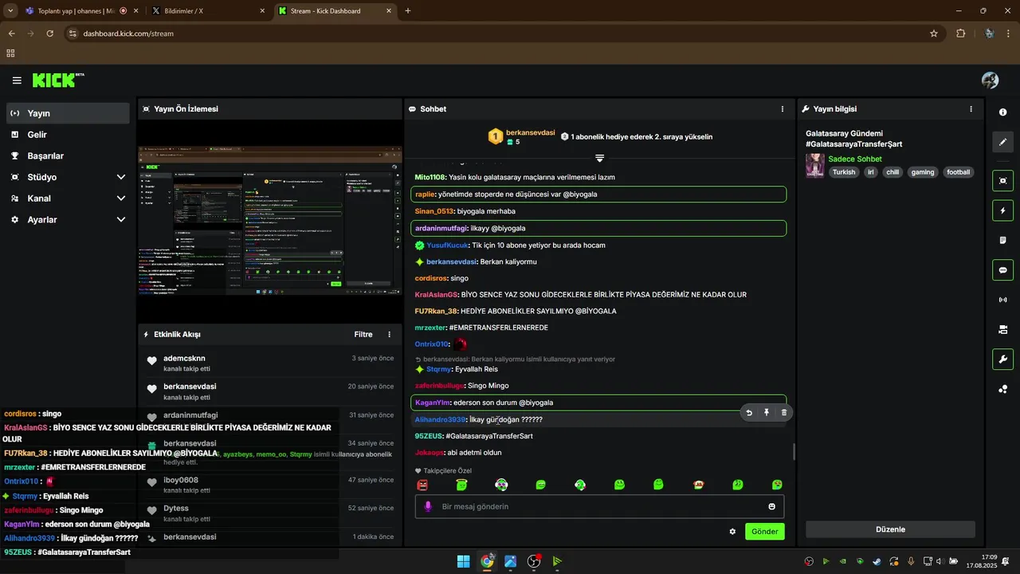Open the browser extensions puzzle icon
This screenshot has height=574, width=1020.
960,33
